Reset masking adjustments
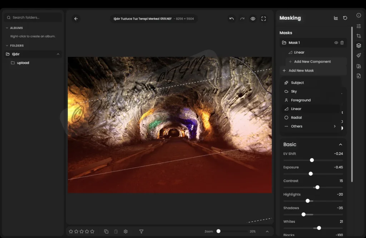The width and height of the screenshot is (366, 238). click(x=345, y=18)
